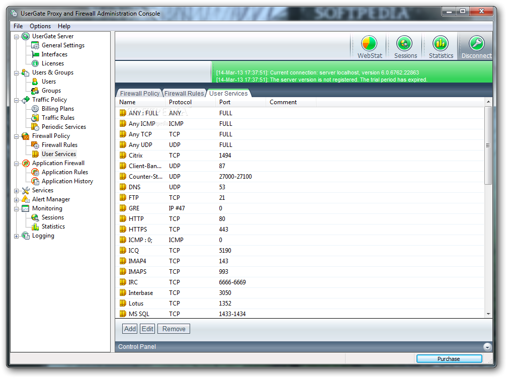507x378 pixels.
Task: Click the Firewall Rules tree icon
Action: (x=35, y=145)
